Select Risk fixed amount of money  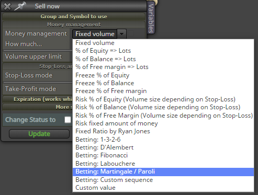163,123
